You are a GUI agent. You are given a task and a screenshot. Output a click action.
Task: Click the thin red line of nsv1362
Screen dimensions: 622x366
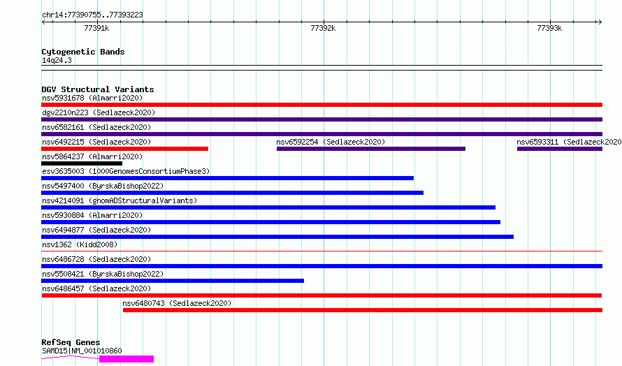321,251
